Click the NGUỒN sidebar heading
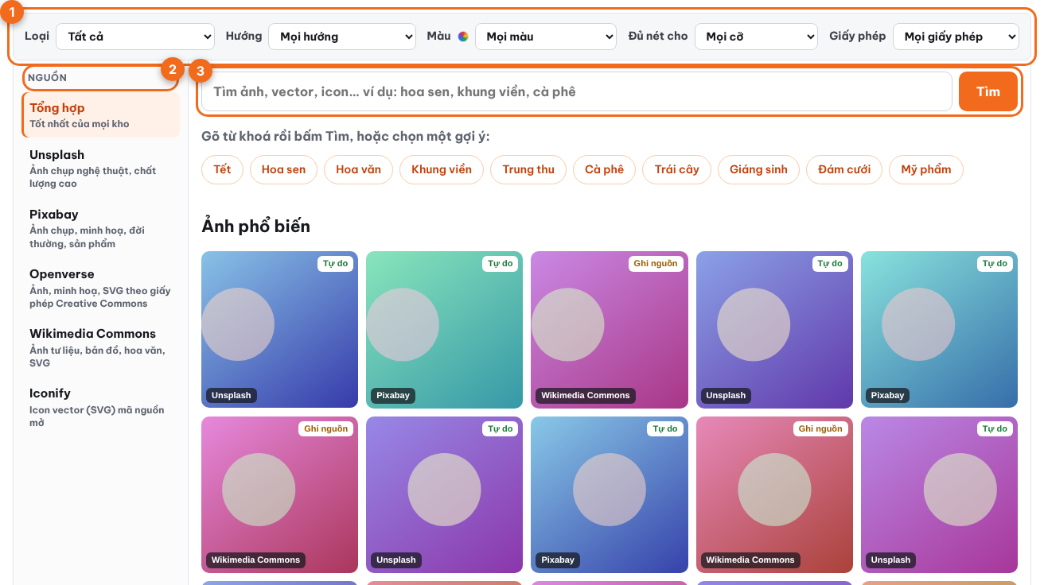 click(48, 78)
